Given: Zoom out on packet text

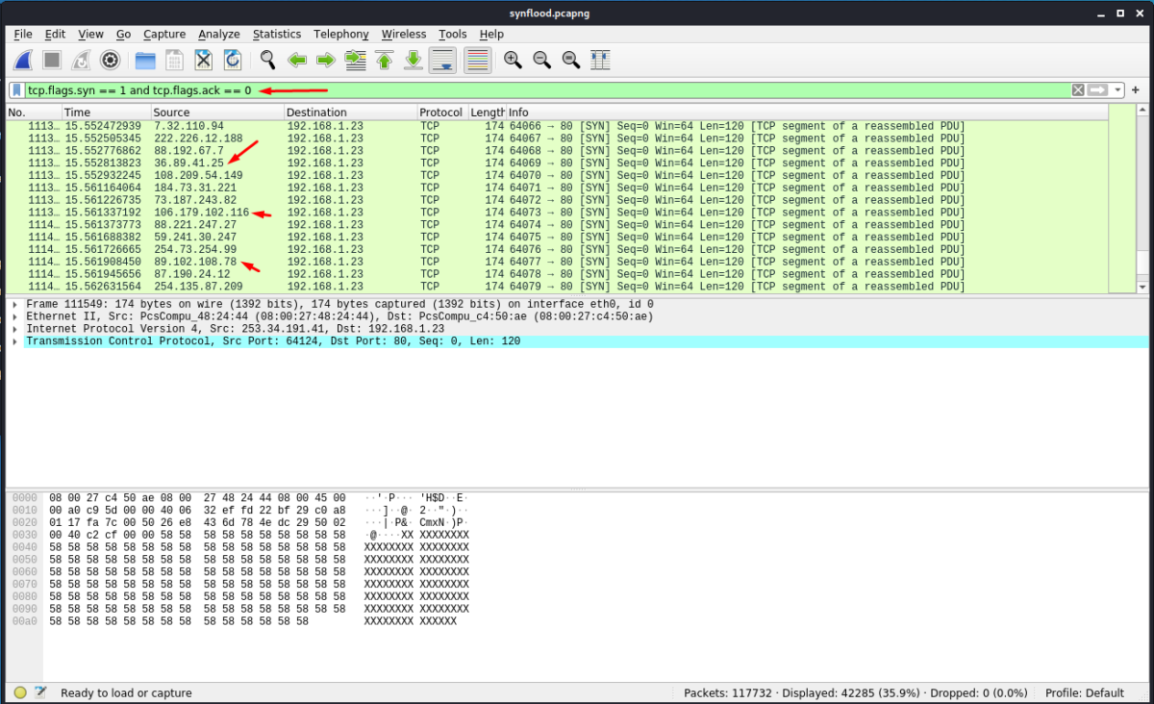Looking at the screenshot, I should pyautogui.click(x=541, y=60).
